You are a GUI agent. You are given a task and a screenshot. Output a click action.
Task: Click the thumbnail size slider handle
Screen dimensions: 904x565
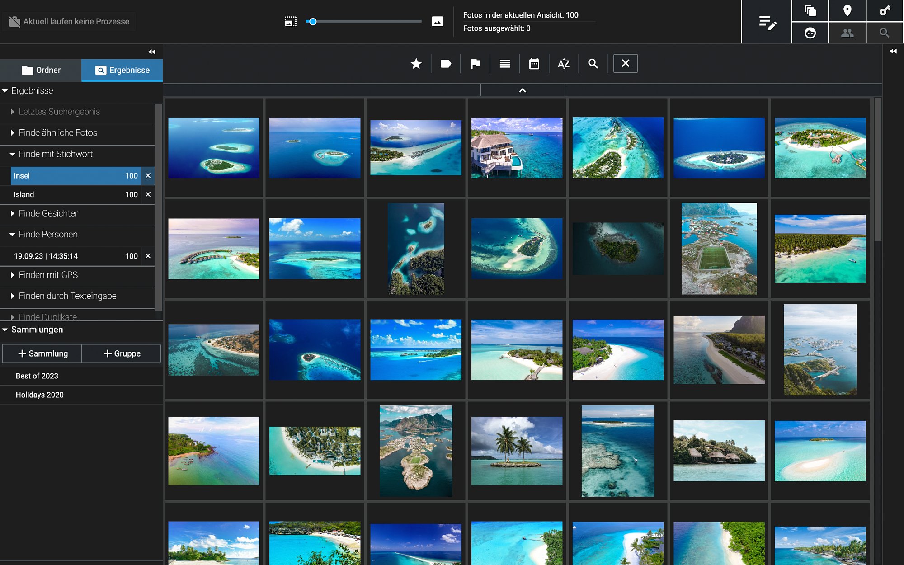(312, 21)
